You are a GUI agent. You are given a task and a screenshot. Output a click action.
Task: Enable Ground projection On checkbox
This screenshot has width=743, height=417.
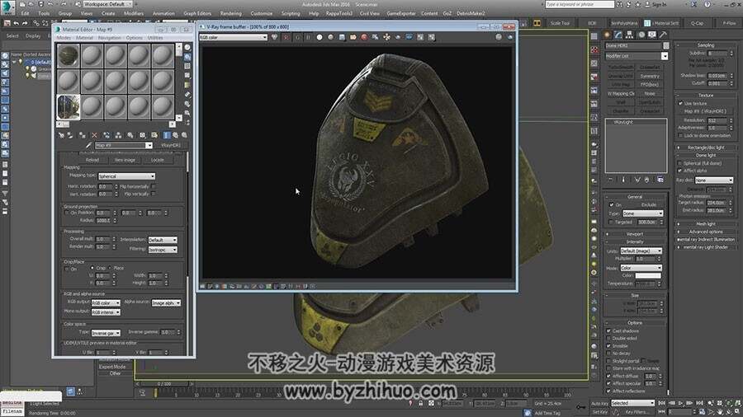click(67, 213)
